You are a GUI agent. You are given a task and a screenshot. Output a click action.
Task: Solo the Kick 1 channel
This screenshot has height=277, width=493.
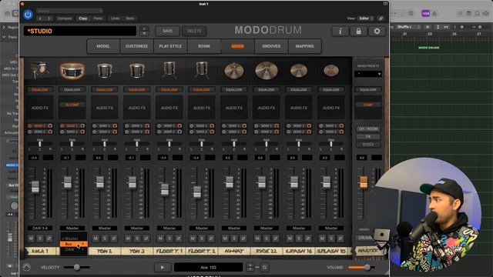pos(40,239)
